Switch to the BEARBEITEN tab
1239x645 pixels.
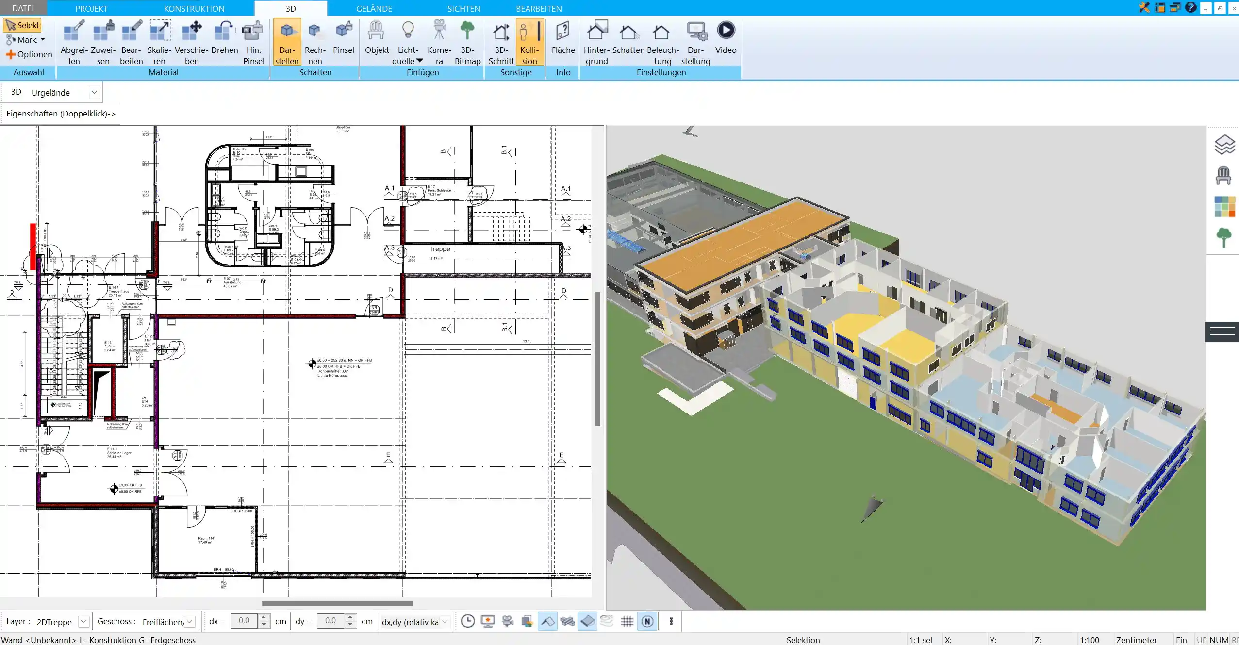[x=539, y=8]
